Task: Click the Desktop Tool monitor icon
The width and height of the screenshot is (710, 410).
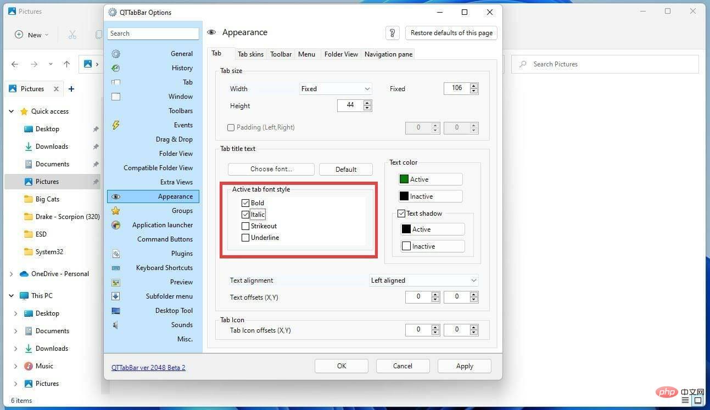Action: (116, 311)
